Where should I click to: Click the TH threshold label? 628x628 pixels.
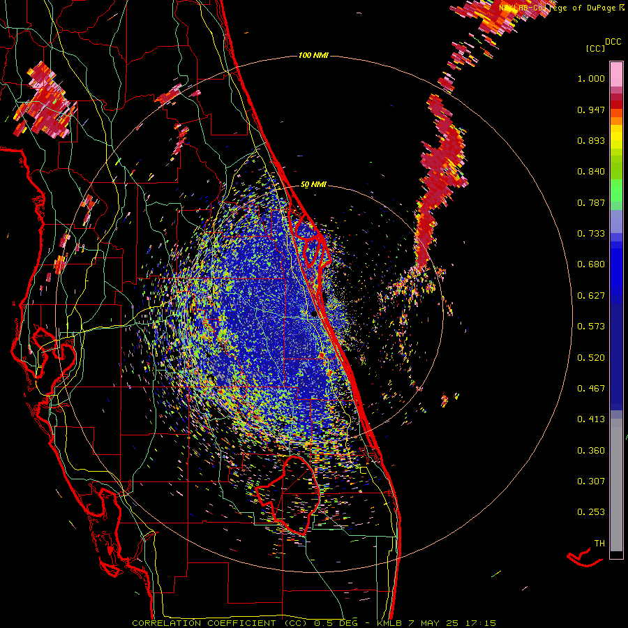[599, 544]
